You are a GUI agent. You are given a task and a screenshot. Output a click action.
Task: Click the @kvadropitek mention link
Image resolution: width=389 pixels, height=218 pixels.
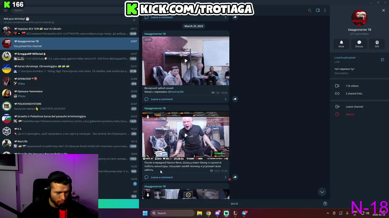tap(176, 92)
